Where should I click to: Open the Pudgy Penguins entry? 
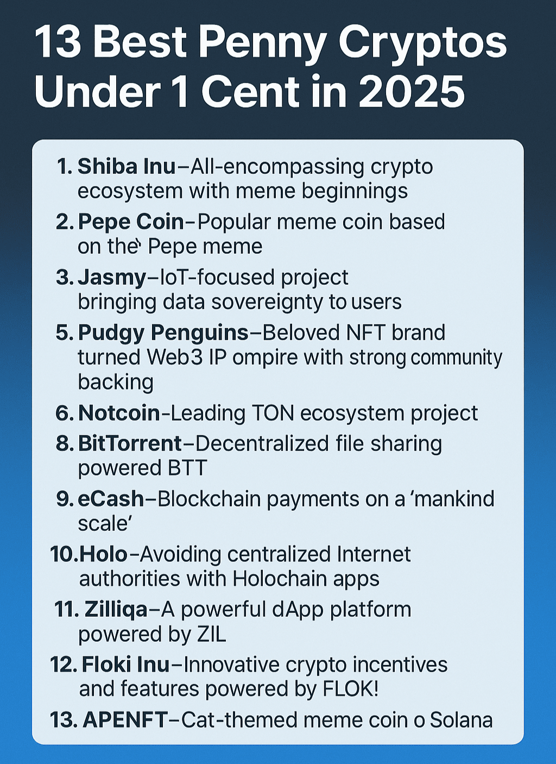pos(163,333)
